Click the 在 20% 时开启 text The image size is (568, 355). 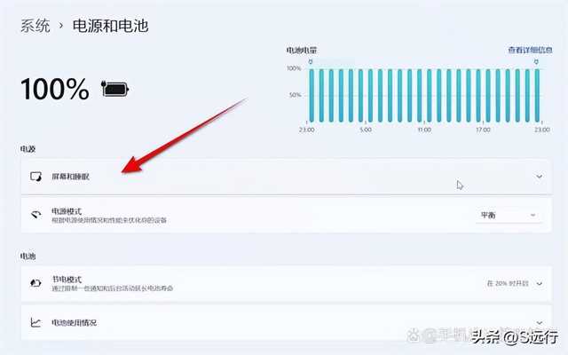point(508,283)
